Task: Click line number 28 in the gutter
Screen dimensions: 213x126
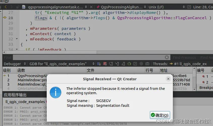Action: click(x=11, y=18)
